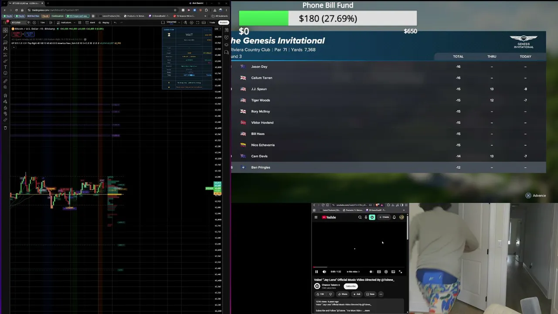This screenshot has width=558, height=314.
Task: Open TradingView quick search
Action: [185, 22]
